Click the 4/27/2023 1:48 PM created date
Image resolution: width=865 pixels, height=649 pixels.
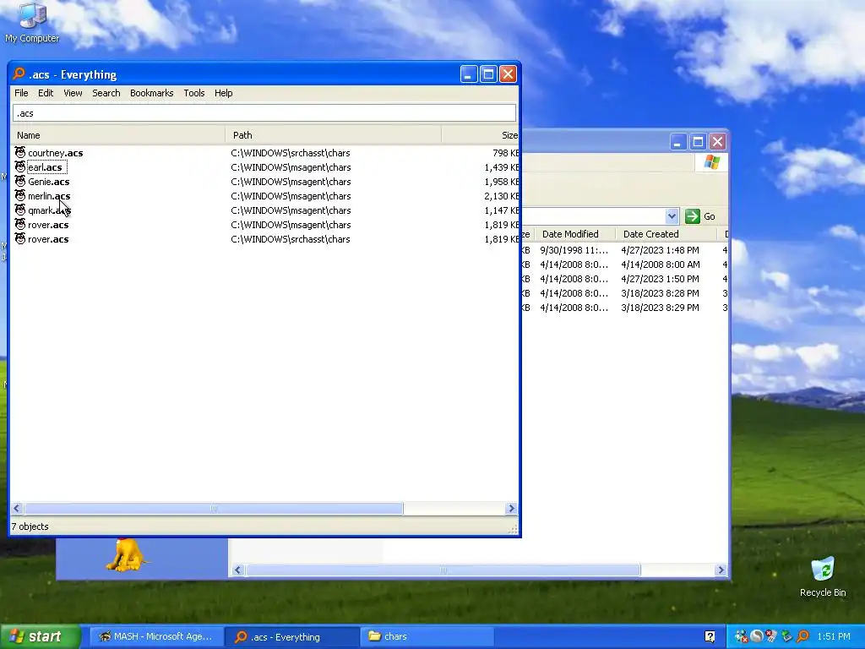click(x=660, y=250)
